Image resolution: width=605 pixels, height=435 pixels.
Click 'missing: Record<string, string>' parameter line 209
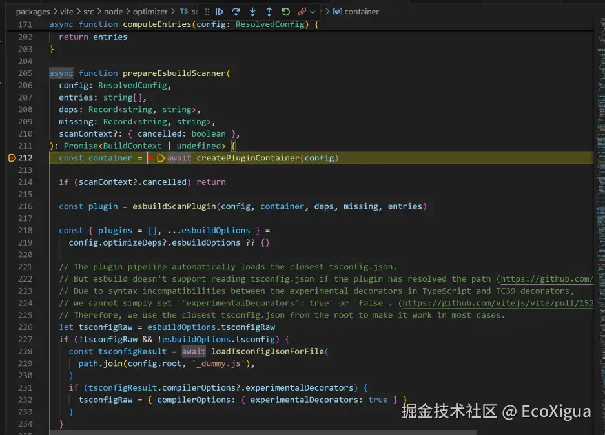click(x=135, y=122)
